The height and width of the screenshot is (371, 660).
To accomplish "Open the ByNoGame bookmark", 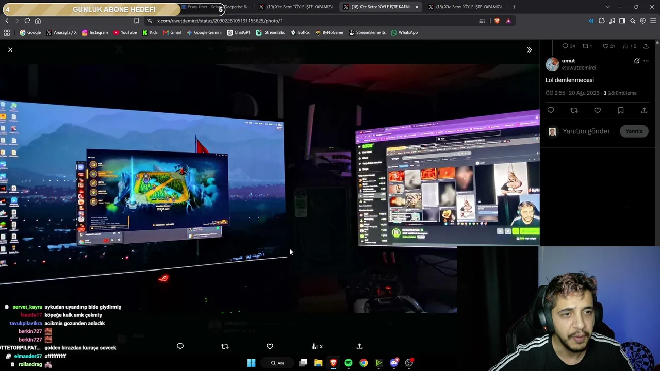I will [329, 32].
